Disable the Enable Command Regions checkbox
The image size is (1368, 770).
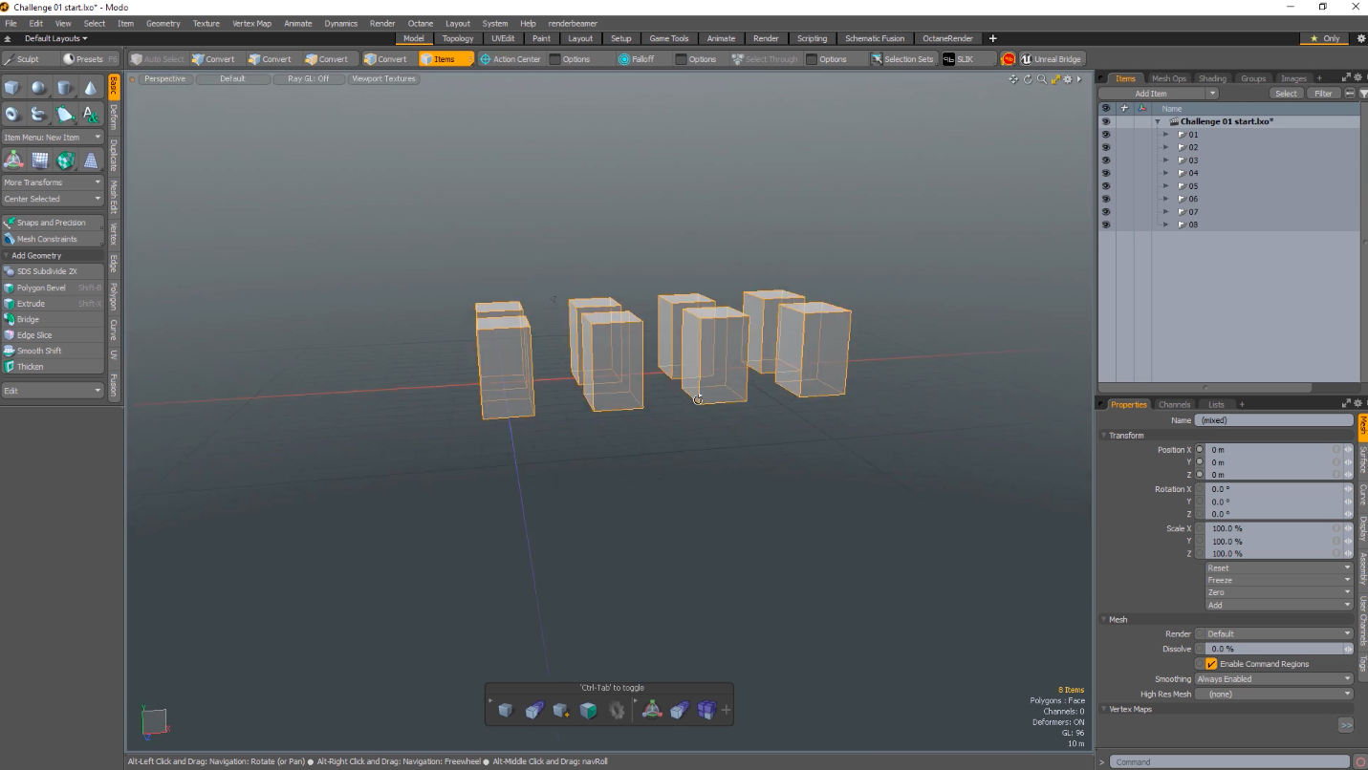tap(1210, 663)
